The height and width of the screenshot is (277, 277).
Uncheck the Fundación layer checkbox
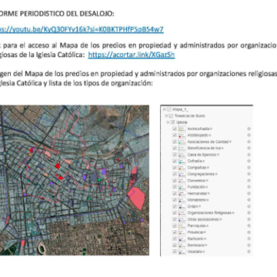point(175,187)
